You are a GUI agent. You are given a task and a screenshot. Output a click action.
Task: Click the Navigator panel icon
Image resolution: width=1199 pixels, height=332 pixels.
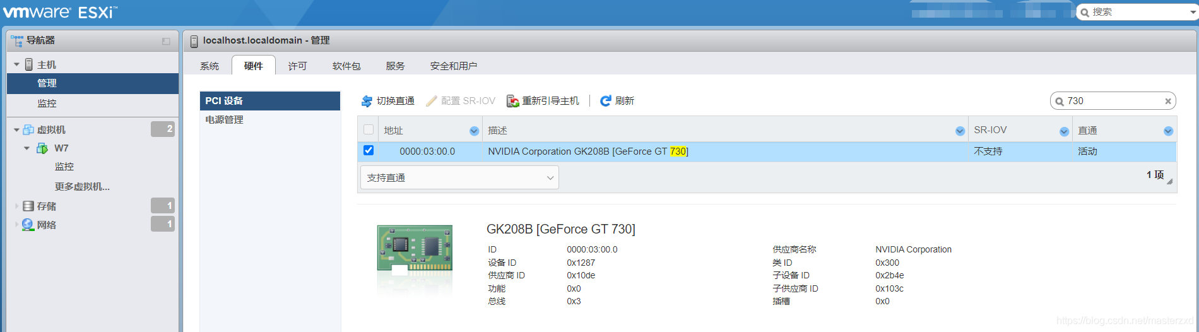point(17,40)
